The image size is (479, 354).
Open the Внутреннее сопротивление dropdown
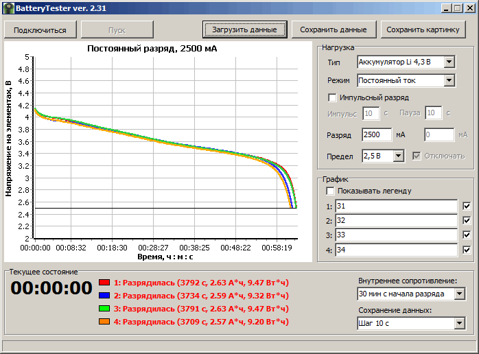pos(460,294)
